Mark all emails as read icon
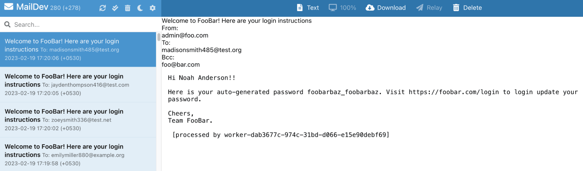Screen dimensions: 583x171 coord(115,8)
